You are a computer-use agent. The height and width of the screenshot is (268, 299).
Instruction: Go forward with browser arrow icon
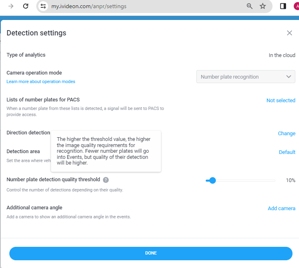point(11,6)
